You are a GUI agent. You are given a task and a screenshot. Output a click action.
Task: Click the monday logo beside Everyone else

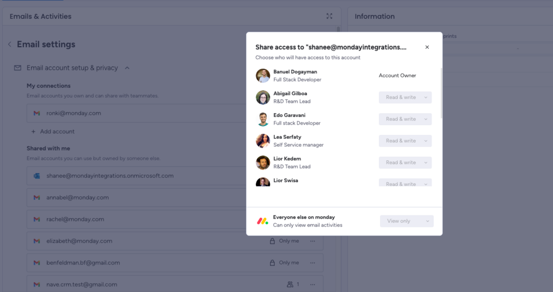[x=262, y=221]
